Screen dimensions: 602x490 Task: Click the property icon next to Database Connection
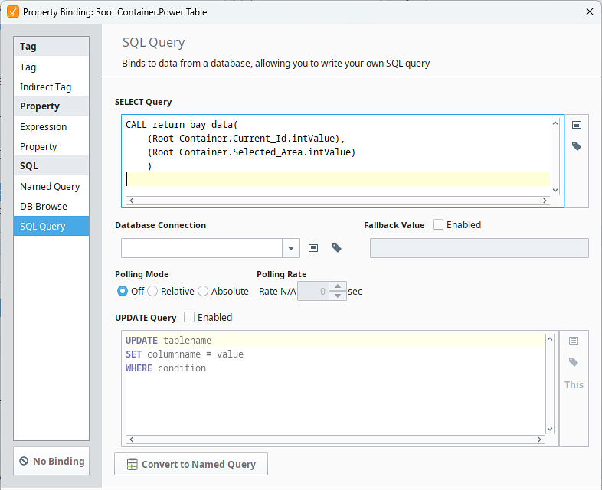(x=313, y=248)
